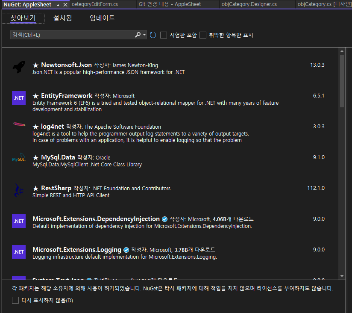Select the RestSharp package name
This screenshot has width=352, height=313.
pos(56,188)
